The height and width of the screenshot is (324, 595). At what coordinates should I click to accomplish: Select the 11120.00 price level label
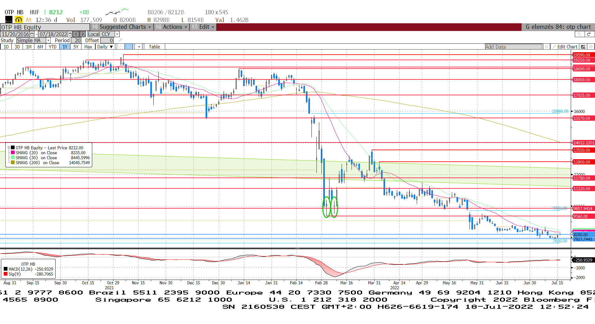point(583,189)
